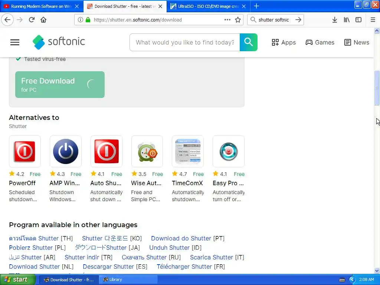Click the page scrollbar down arrow
380x285 pixels.
tap(377, 271)
